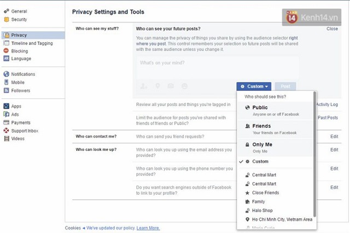Open Timeline and Tagging settings
This screenshot has width=350, height=233.
31,43
